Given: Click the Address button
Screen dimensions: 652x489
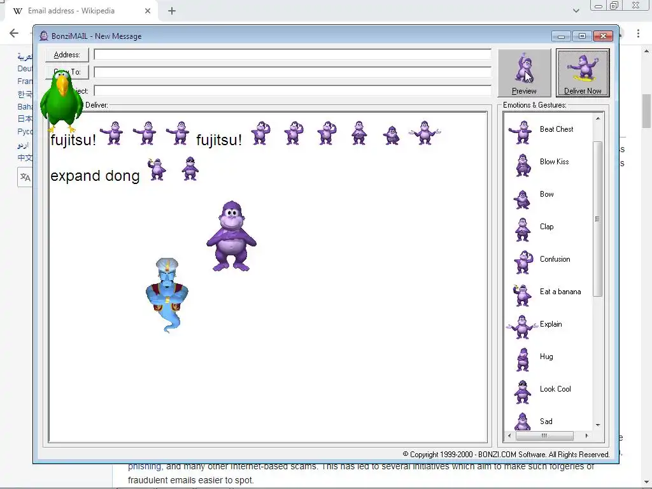Looking at the screenshot, I should pyautogui.click(x=67, y=55).
